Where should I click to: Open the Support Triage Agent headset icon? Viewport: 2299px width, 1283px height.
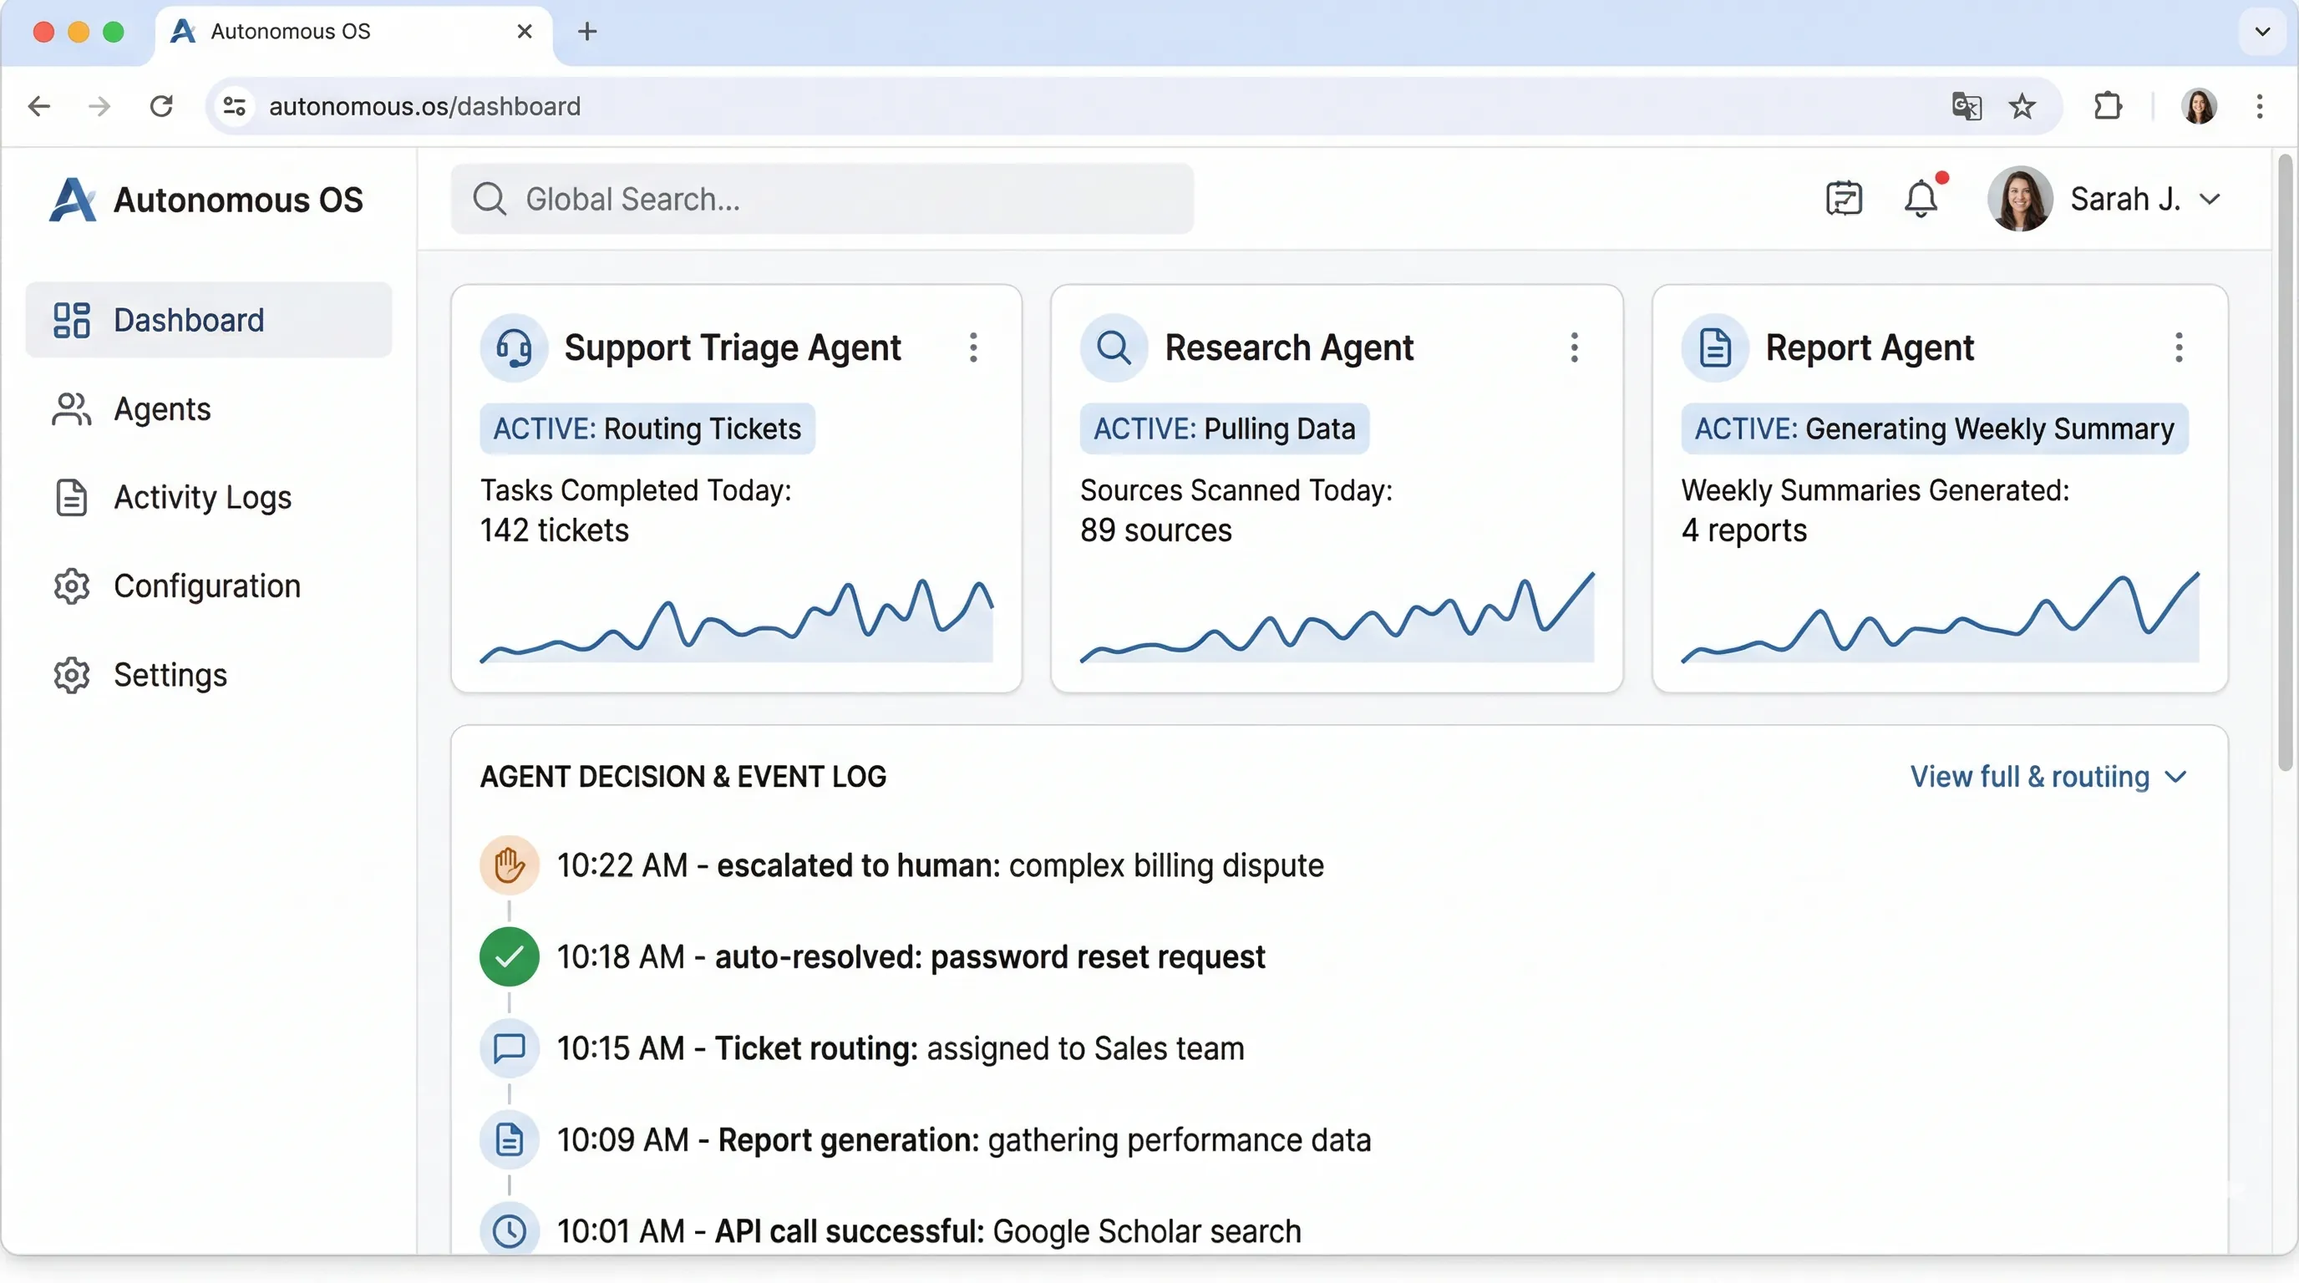click(x=513, y=348)
